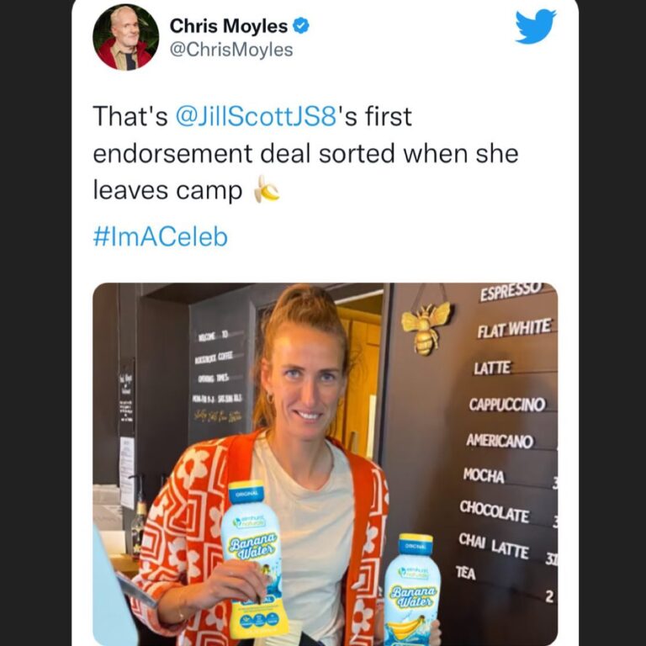
Task: Open the @JillScottJS8 mention link
Action: click(x=256, y=117)
